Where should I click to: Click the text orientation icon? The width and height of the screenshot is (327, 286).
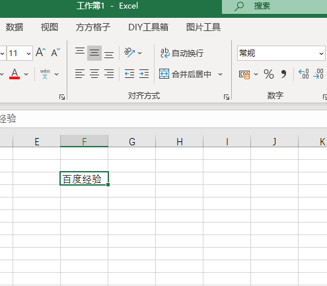tap(129, 53)
